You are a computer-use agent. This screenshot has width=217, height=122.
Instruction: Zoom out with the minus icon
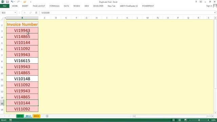tap(190, 120)
